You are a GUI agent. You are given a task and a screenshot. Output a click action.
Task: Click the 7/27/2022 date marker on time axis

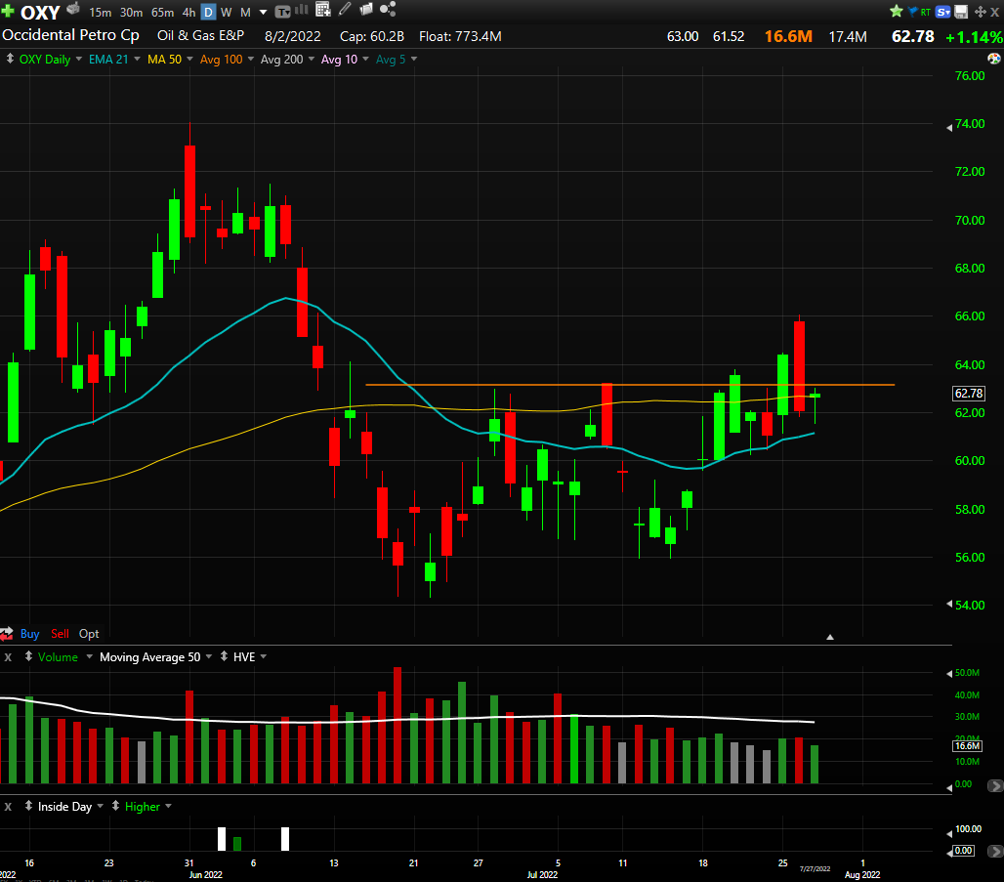(815, 868)
